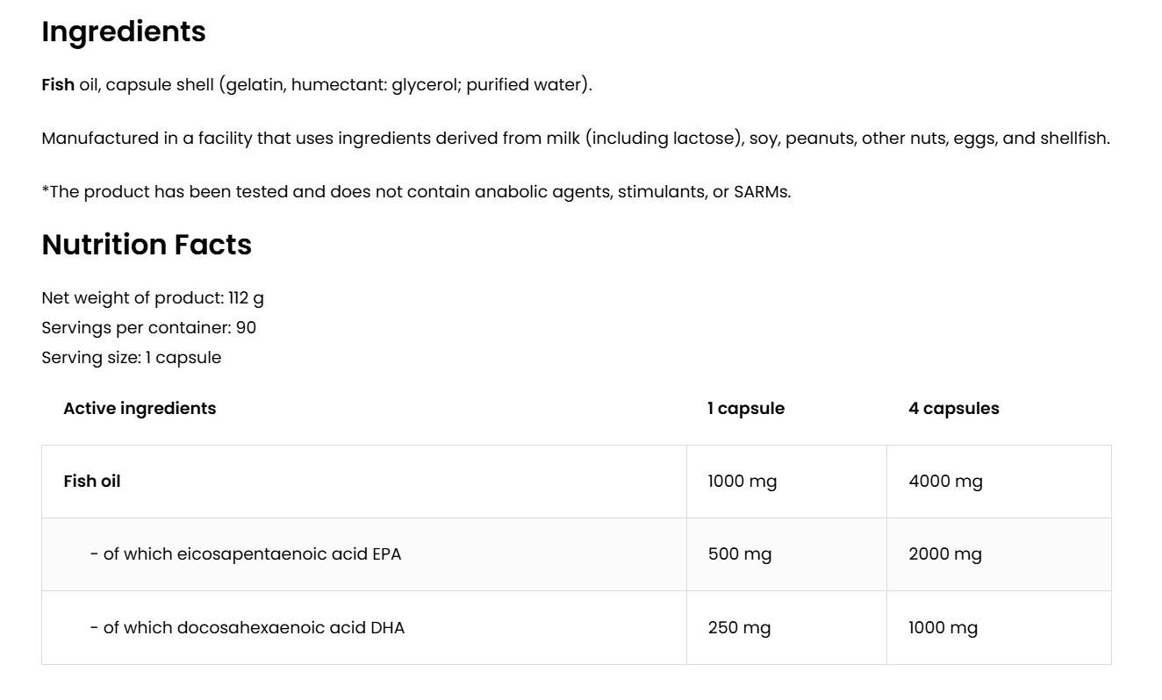Click the facility allergen statement paragraph

coord(575,139)
